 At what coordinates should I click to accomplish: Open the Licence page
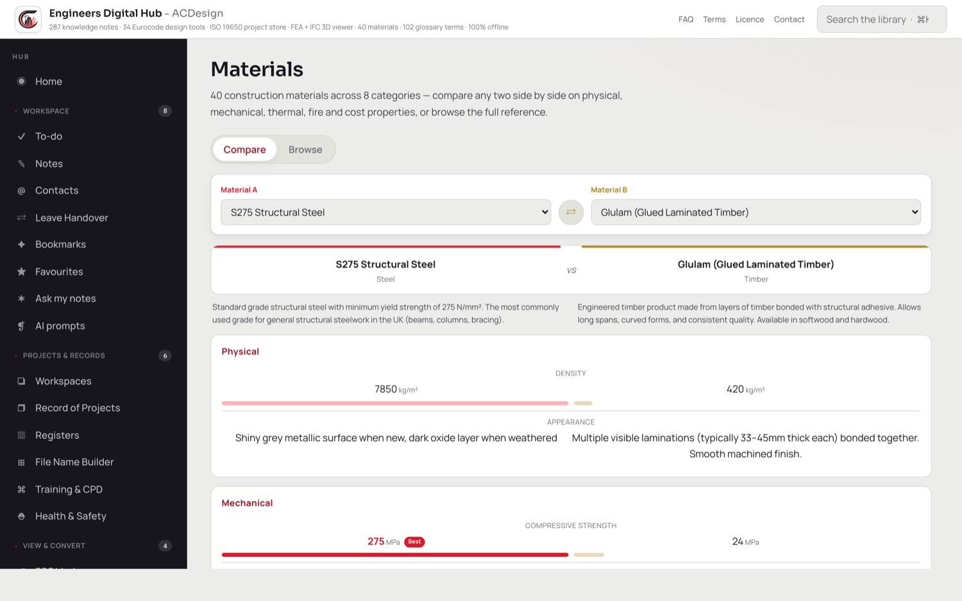[750, 19]
